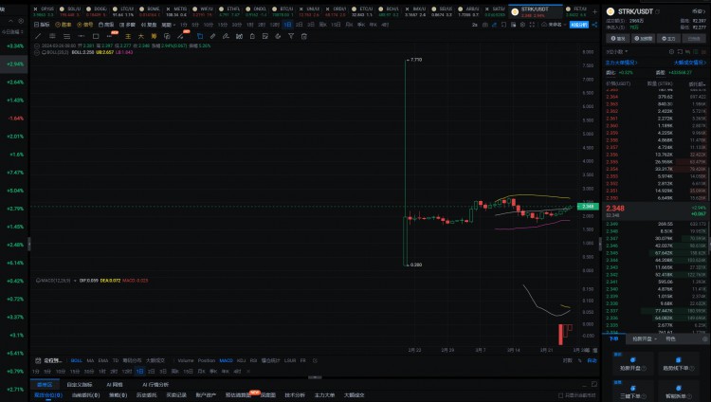This screenshot has height=402, width=711.
Task: Toggle the BOLL indicator at chart bottom
Action: [x=76, y=360]
